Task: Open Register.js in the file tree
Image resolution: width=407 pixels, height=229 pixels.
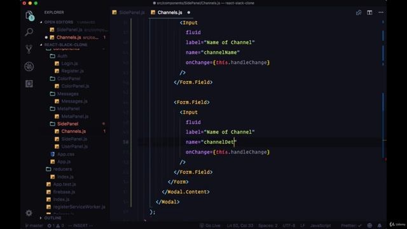Action: (x=72, y=71)
